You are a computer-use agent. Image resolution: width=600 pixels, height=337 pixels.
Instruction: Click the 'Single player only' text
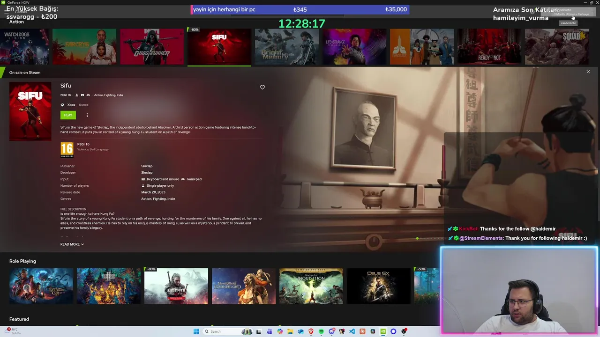point(160,186)
